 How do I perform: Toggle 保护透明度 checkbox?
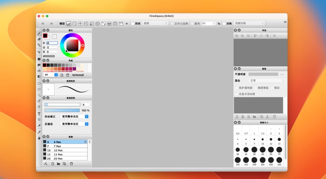(237, 88)
